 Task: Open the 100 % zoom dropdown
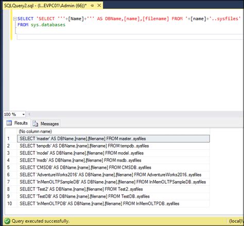tap(24, 114)
